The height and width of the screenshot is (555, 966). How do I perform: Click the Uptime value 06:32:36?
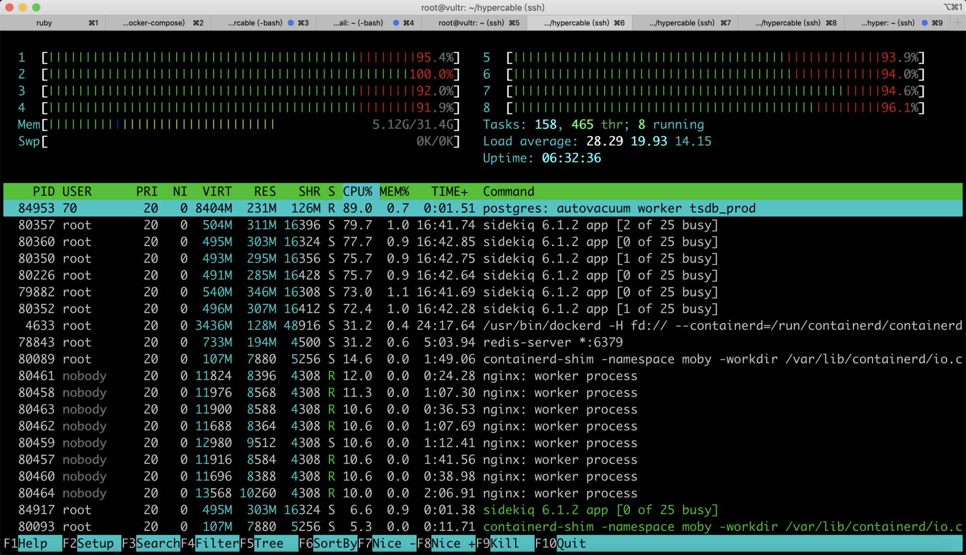572,158
